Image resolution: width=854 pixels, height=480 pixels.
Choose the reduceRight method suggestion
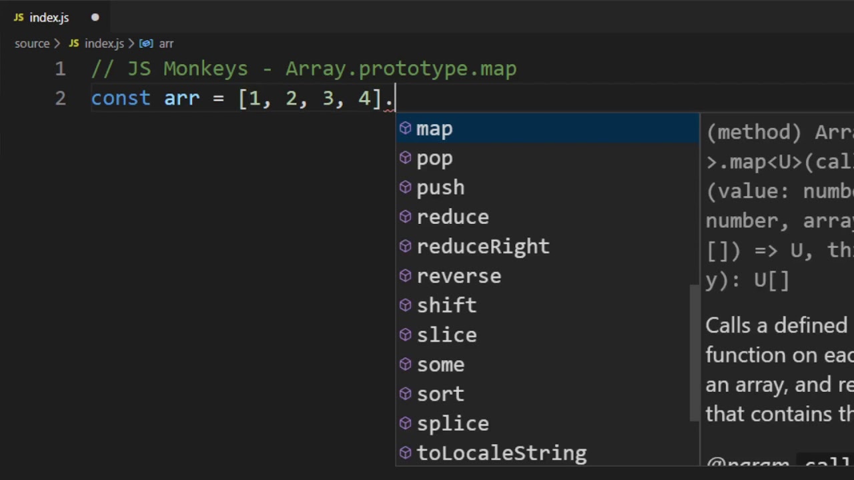482,247
